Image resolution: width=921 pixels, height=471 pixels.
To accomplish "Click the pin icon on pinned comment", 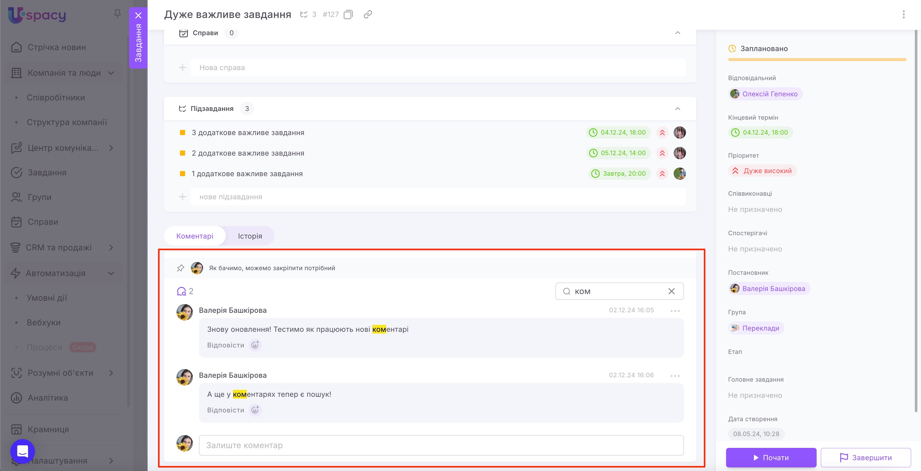I will pos(180,268).
